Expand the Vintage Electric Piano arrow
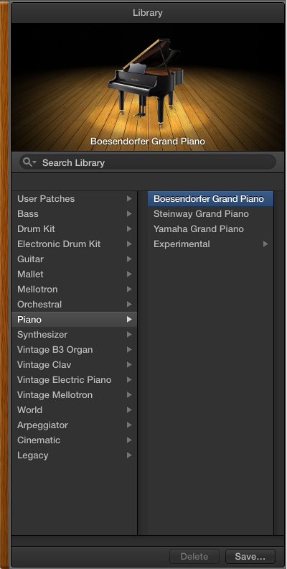 pyautogui.click(x=129, y=379)
